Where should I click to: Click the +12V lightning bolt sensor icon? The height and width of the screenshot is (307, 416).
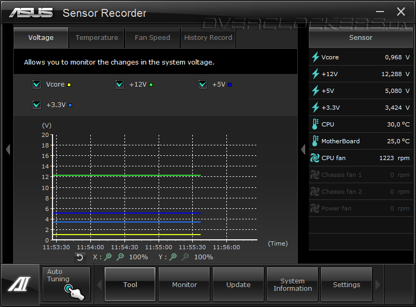click(315, 73)
